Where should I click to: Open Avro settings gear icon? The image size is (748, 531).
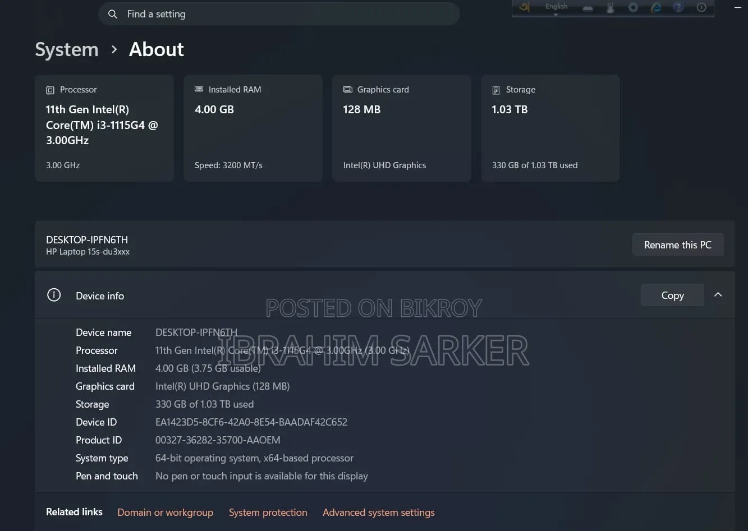pyautogui.click(x=633, y=8)
